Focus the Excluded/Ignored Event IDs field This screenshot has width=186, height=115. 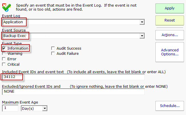[73, 91]
